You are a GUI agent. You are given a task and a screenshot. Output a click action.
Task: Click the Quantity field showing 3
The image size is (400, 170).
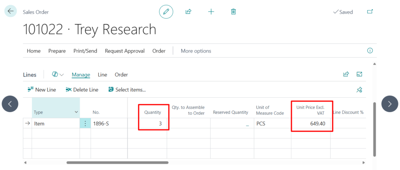point(154,124)
